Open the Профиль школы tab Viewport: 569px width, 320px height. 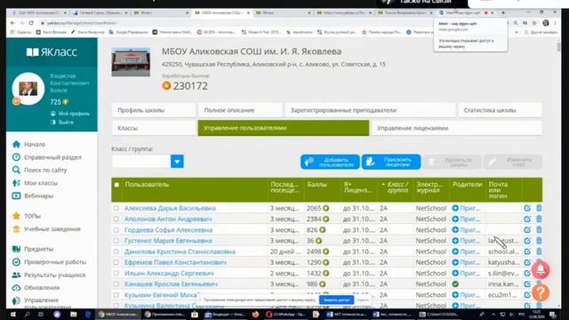tap(154, 110)
